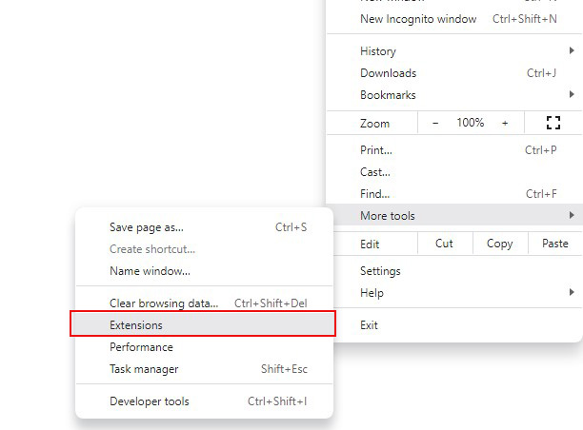The image size is (583, 430).
Task: Open the Help submenu
Action: point(458,293)
